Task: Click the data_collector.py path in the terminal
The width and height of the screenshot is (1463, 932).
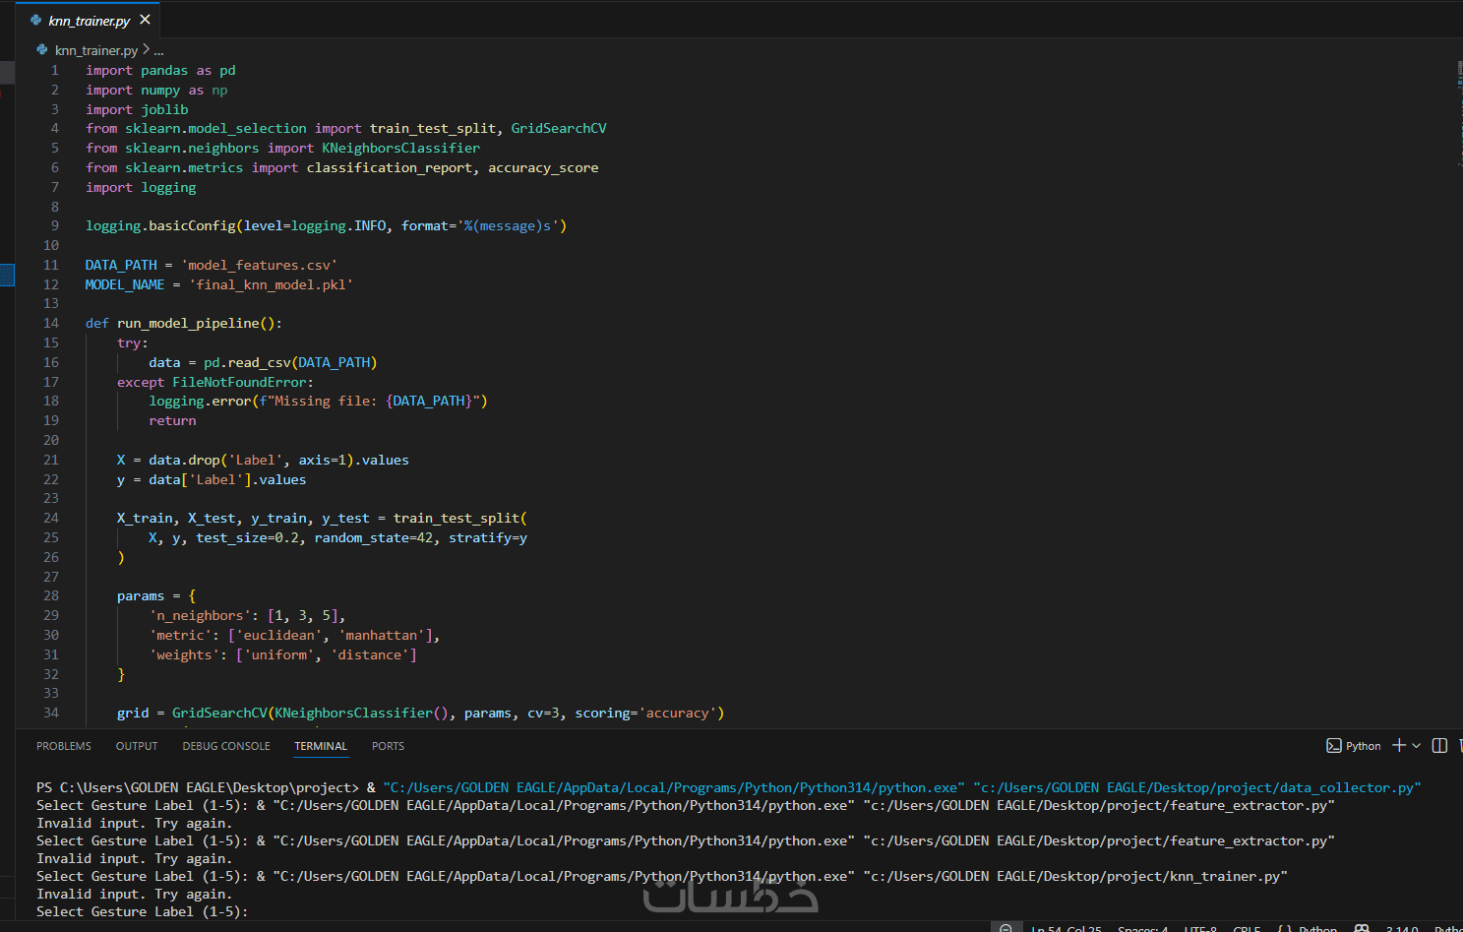Action: click(1197, 787)
